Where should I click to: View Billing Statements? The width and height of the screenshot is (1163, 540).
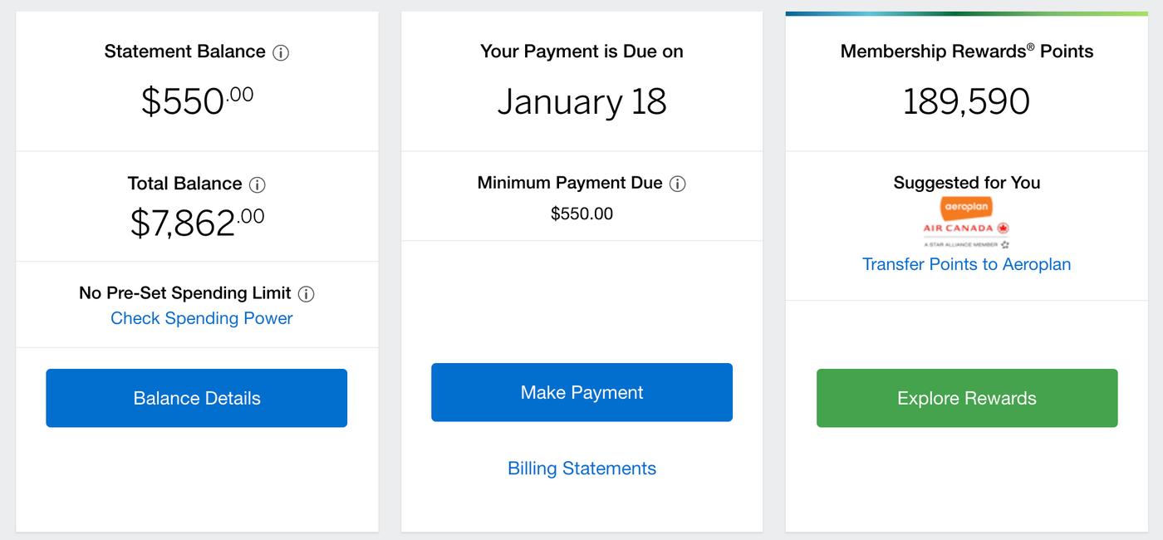click(581, 468)
